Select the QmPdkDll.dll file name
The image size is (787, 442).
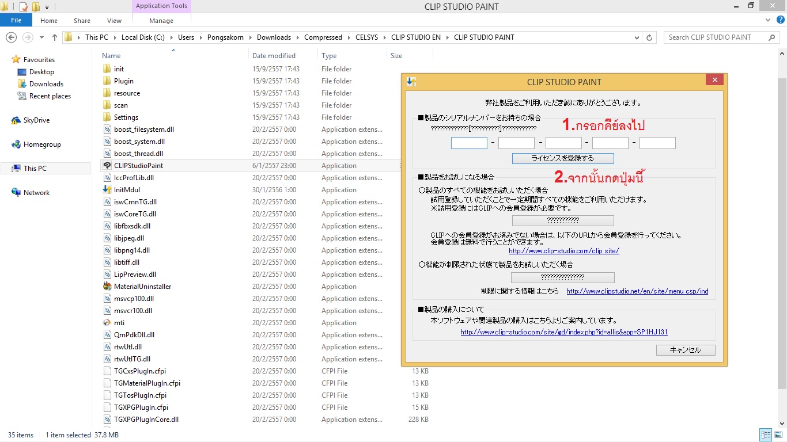pos(134,335)
